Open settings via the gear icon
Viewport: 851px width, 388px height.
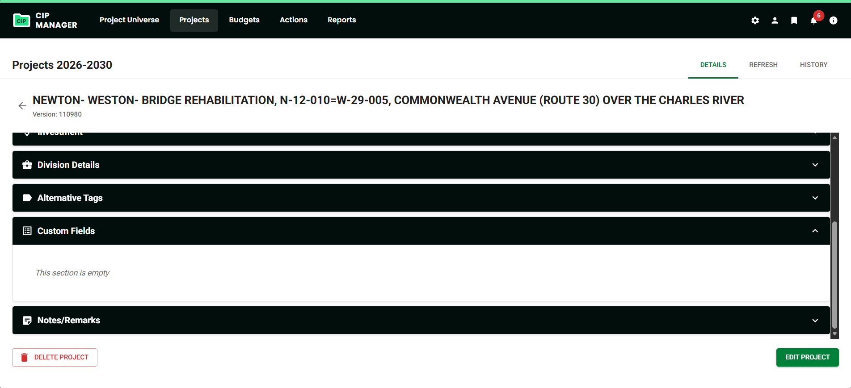pyautogui.click(x=755, y=21)
